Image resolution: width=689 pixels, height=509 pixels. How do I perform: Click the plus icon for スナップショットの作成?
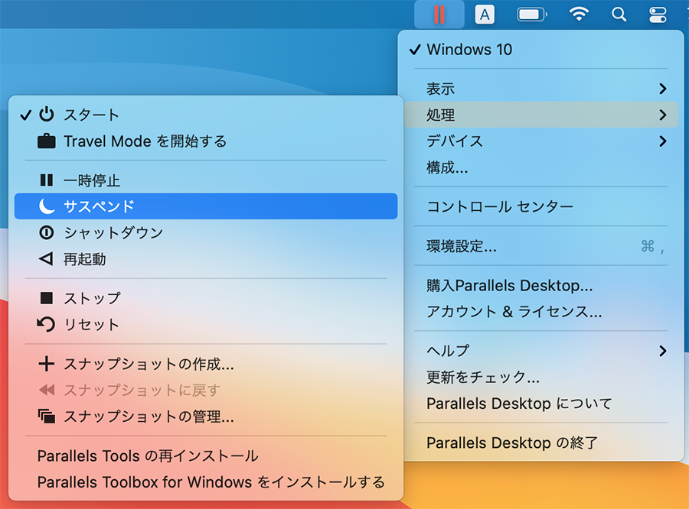tap(47, 364)
